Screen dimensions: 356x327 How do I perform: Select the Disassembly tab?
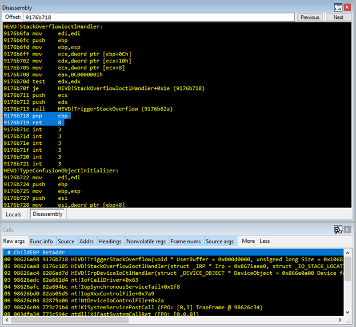(x=47, y=214)
